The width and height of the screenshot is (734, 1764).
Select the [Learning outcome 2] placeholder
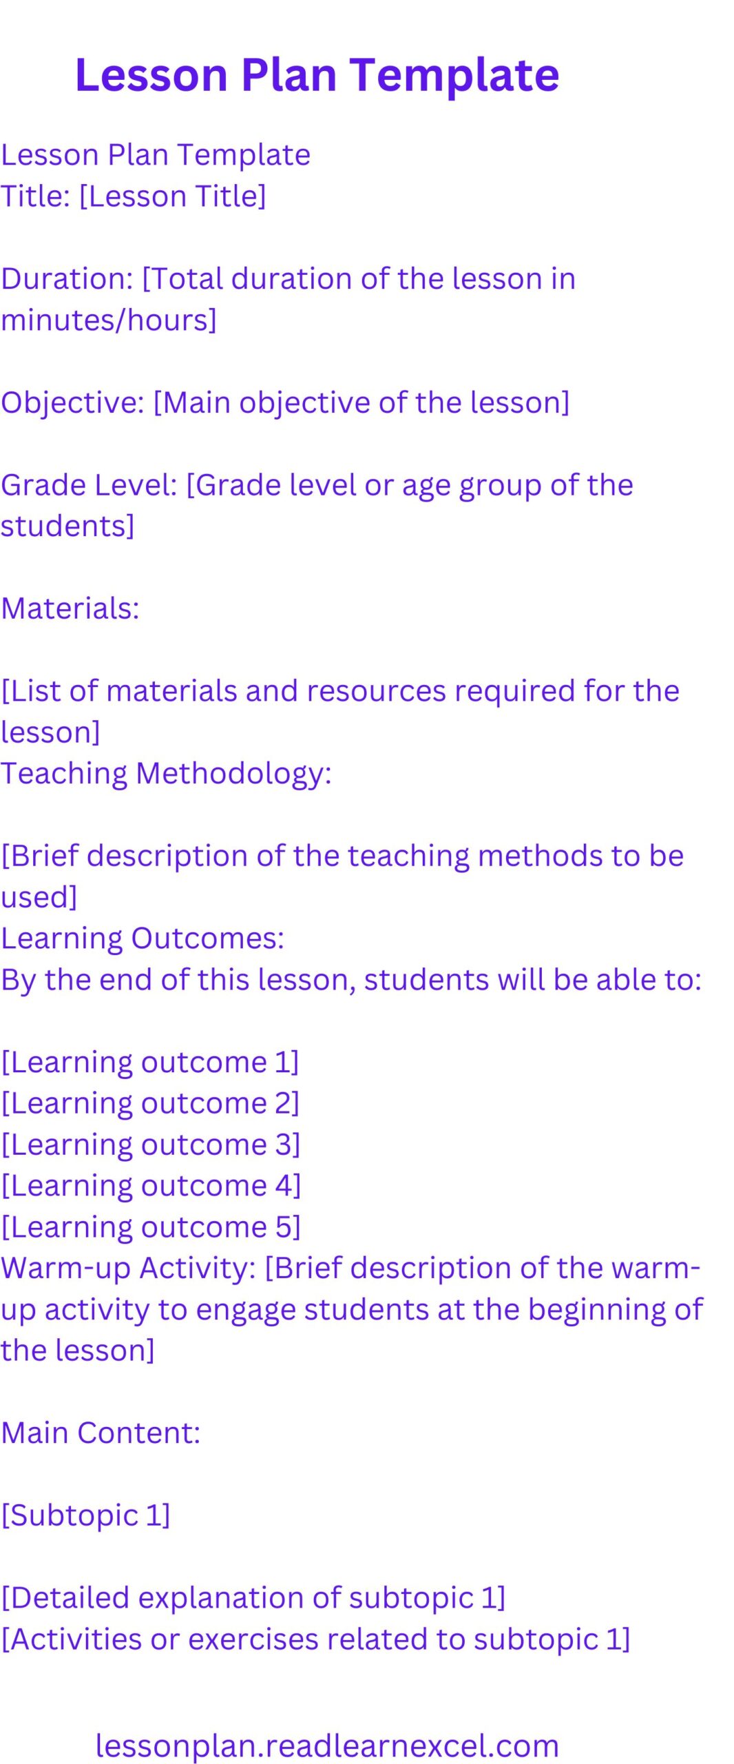pos(150,1103)
